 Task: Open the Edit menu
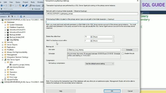pyautogui.click(x=5, y=2)
